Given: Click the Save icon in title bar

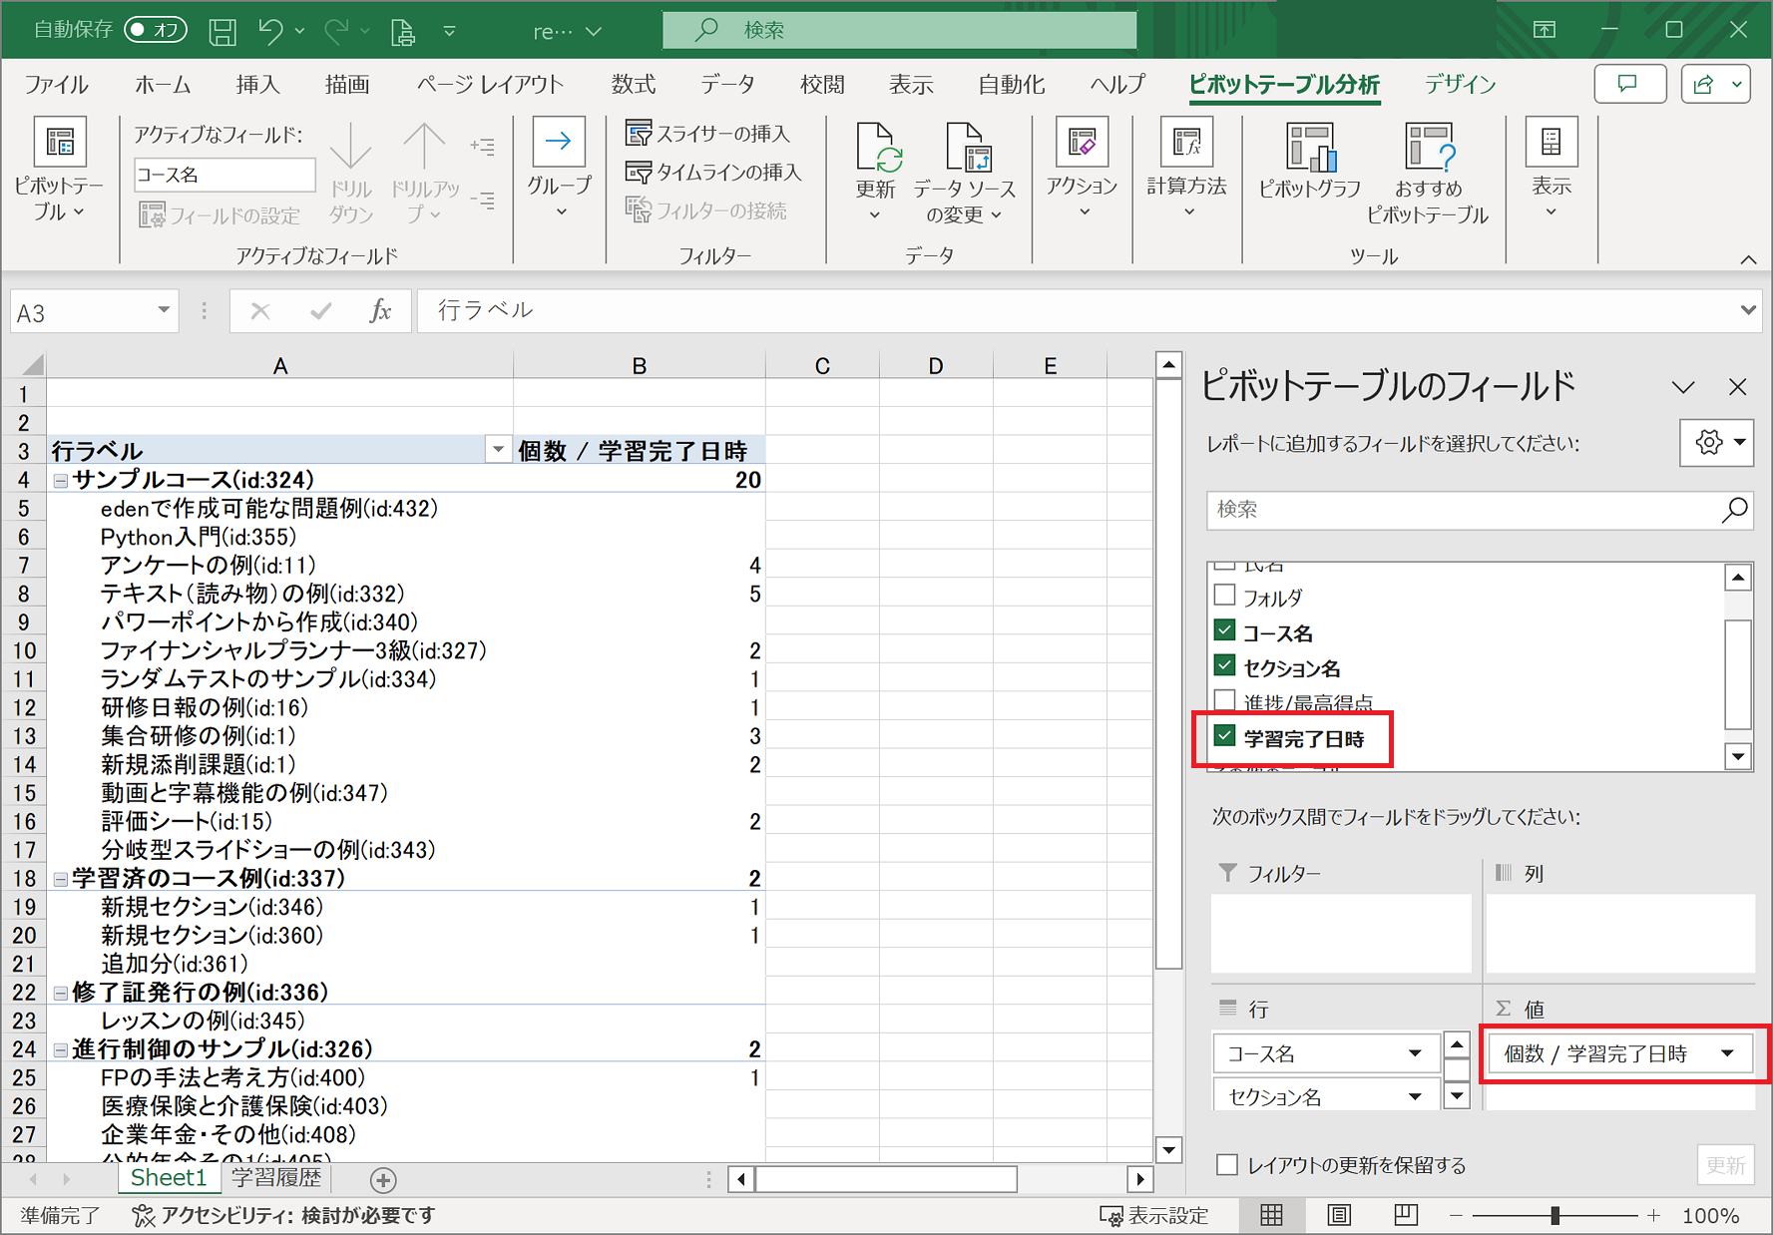Looking at the screenshot, I should coord(222,31).
